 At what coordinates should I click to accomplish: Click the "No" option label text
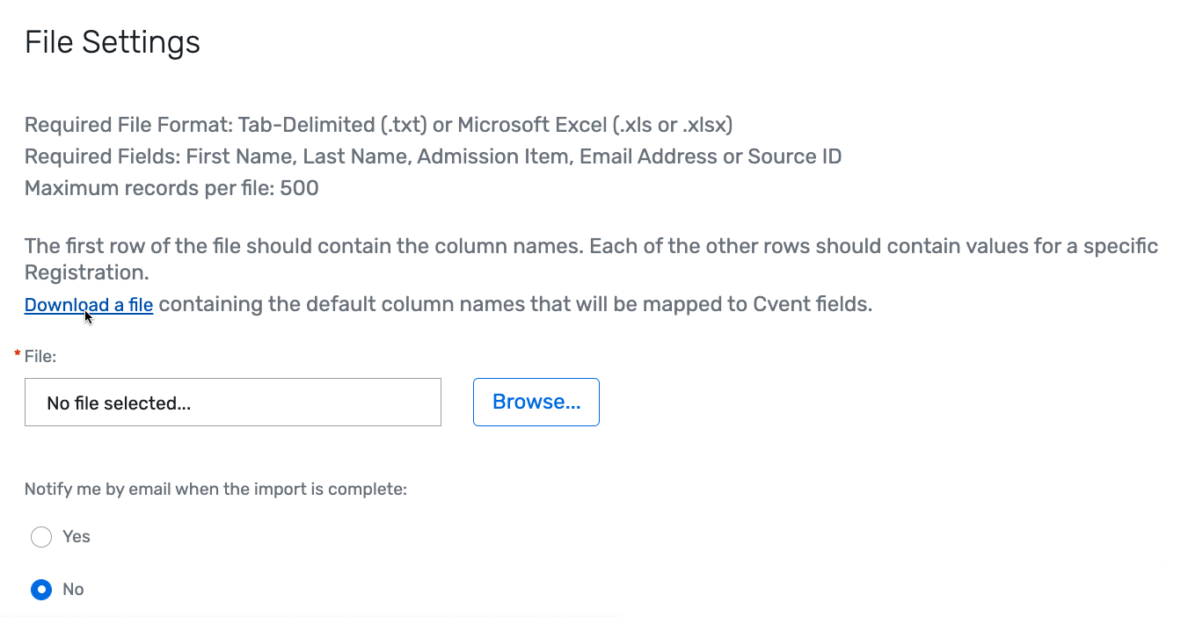(x=73, y=590)
